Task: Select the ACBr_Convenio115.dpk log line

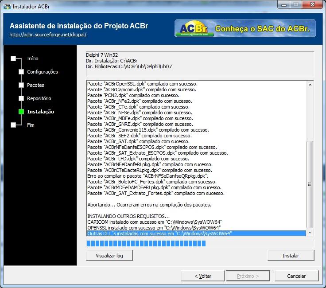Action: 196,130
